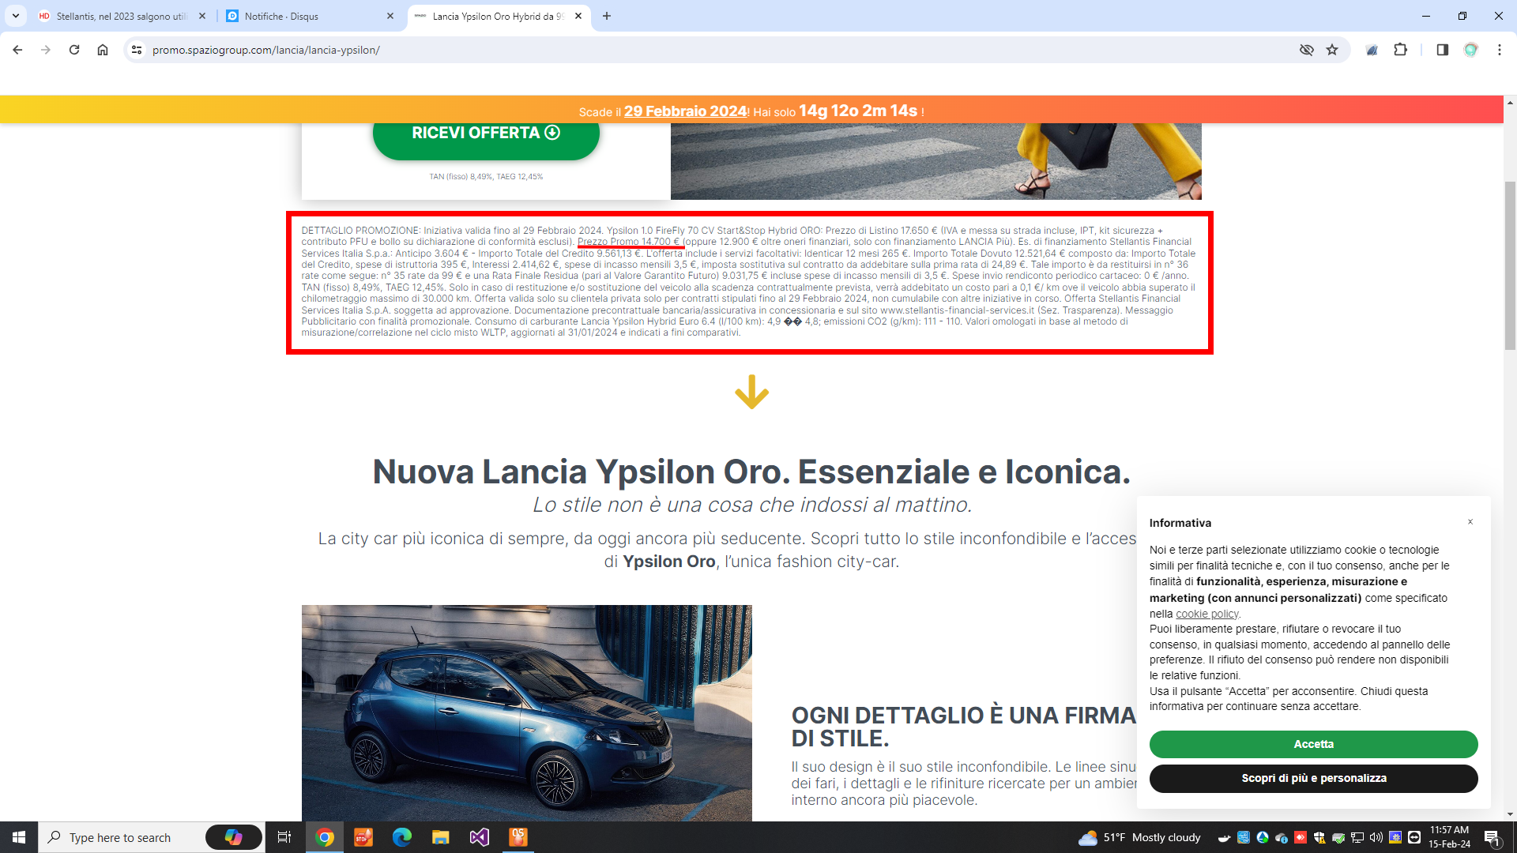The image size is (1517, 853).
Task: Close the Lancia Ypsilon tab
Action: click(x=578, y=16)
